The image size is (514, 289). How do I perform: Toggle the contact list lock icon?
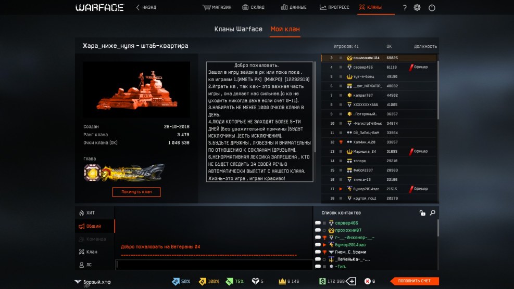coord(422,213)
